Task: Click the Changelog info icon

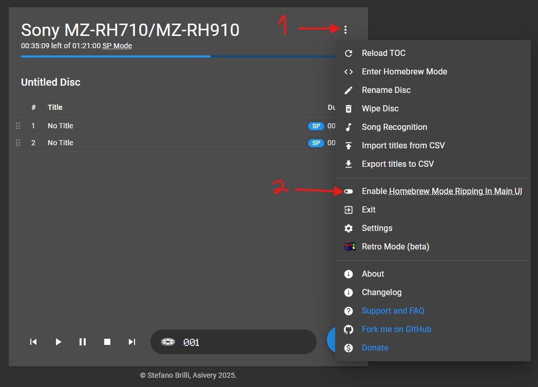Action: click(348, 293)
